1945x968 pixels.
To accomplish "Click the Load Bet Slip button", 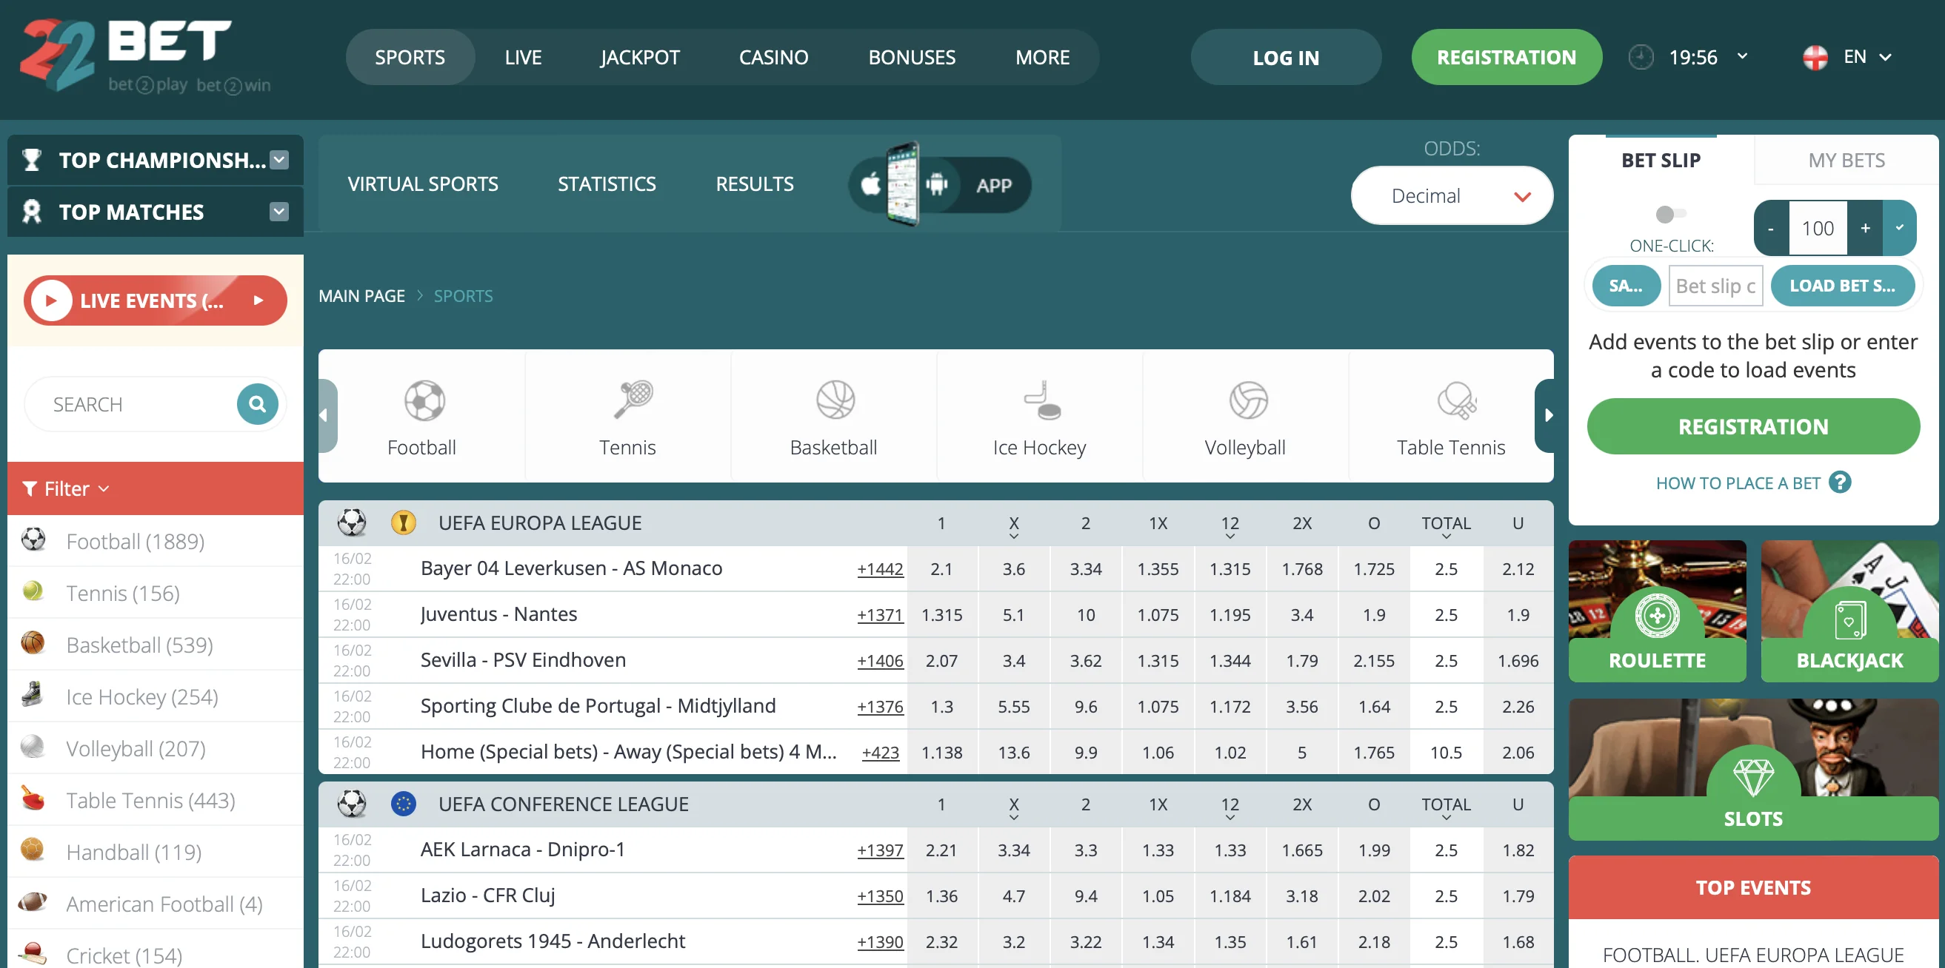I will point(1842,286).
